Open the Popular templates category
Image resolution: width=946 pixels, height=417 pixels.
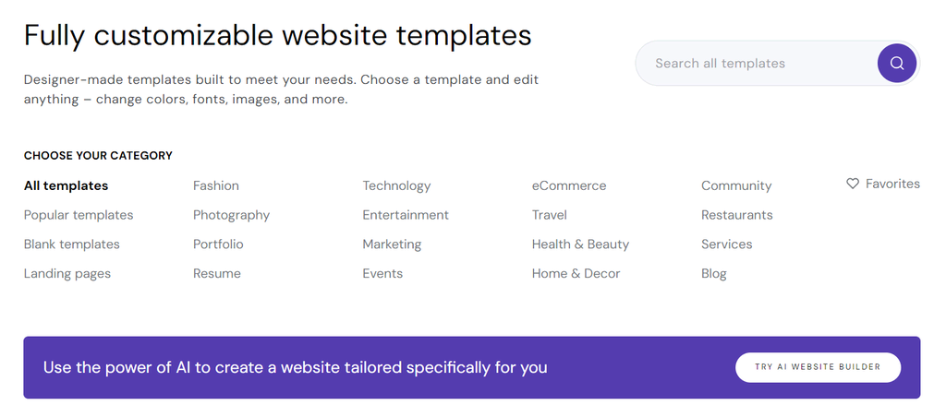[79, 215]
